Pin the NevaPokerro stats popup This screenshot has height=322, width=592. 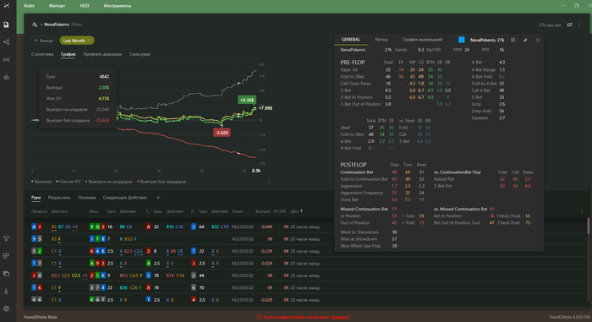tap(525, 40)
